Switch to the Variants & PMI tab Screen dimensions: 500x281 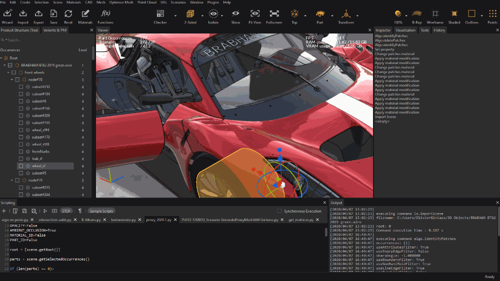(55, 30)
